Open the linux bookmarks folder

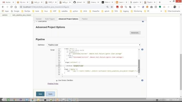45,11
